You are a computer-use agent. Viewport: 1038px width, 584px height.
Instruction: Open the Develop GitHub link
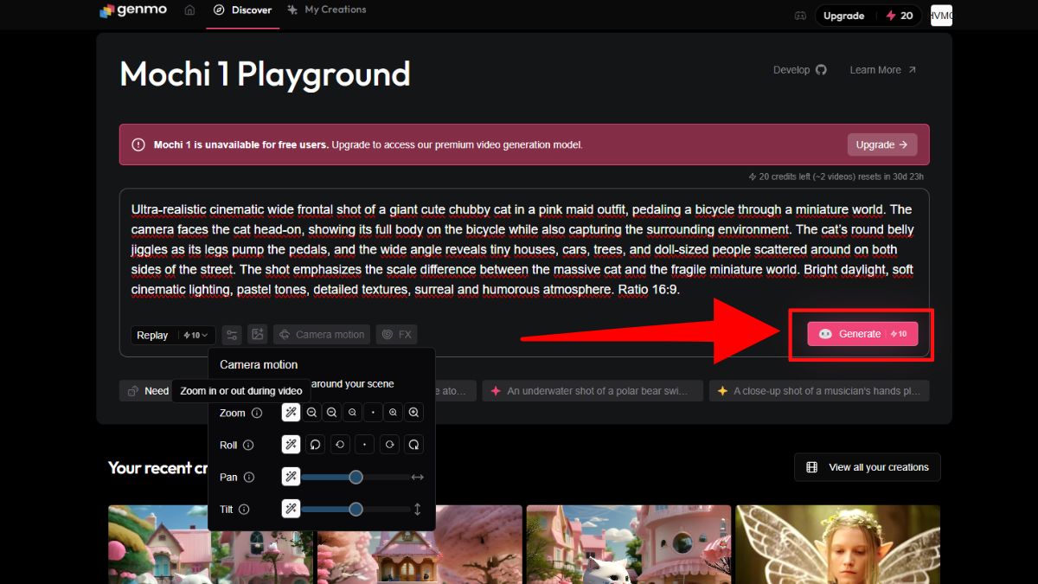(x=800, y=70)
